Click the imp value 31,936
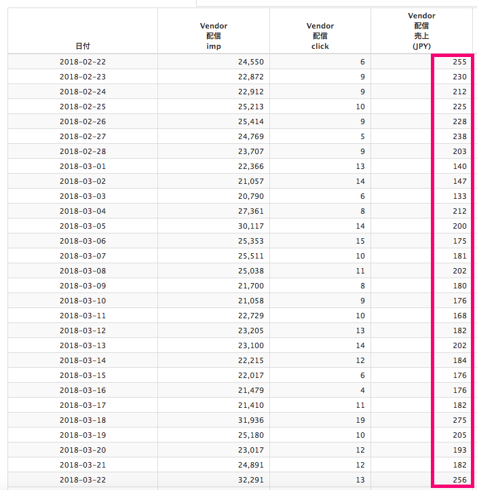477x490 pixels. click(251, 420)
